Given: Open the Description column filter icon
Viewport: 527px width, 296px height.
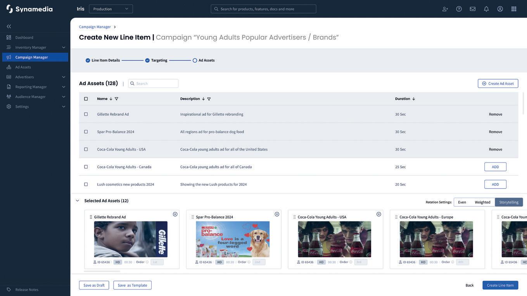Looking at the screenshot, I should point(209,99).
